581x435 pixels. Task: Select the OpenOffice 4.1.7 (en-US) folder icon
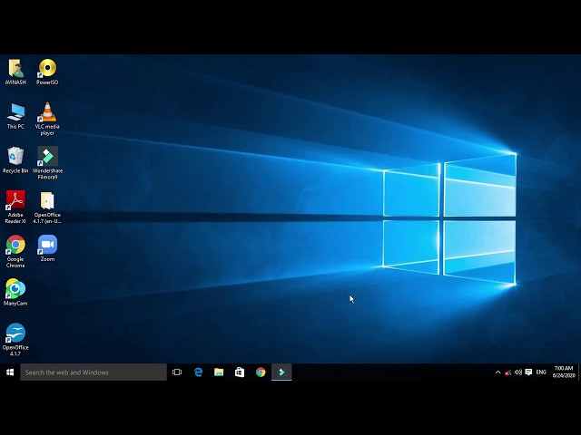(47, 208)
